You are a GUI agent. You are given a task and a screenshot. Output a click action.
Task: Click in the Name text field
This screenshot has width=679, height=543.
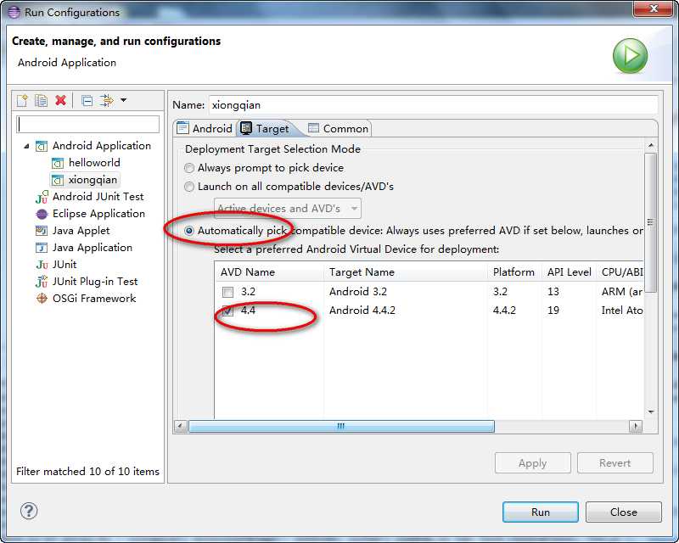coord(433,105)
